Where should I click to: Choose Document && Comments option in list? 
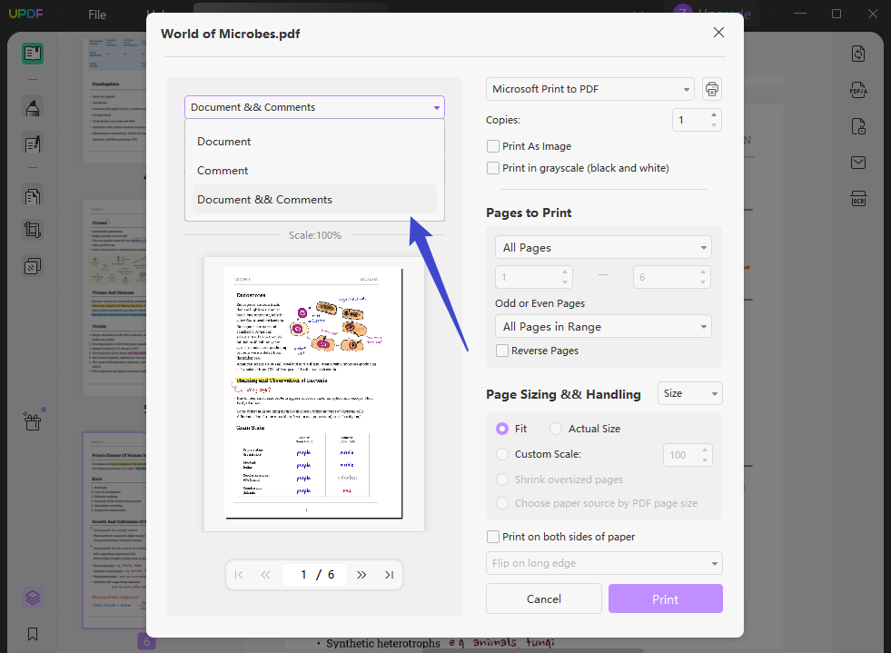point(314,200)
